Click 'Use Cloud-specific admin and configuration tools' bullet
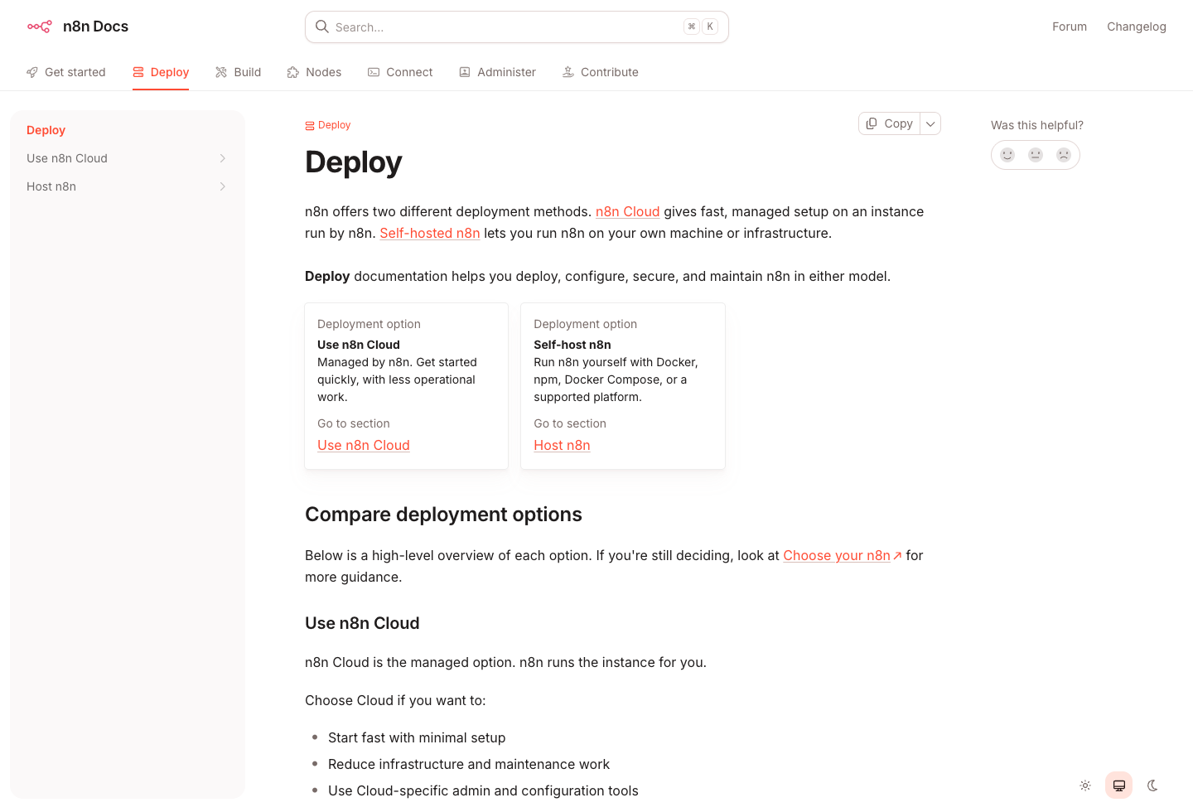This screenshot has width=1193, height=812. pos(483,790)
